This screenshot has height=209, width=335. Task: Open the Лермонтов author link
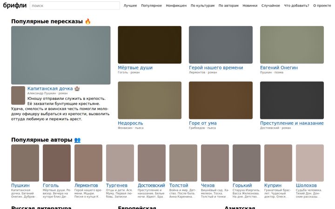[x=86, y=185]
